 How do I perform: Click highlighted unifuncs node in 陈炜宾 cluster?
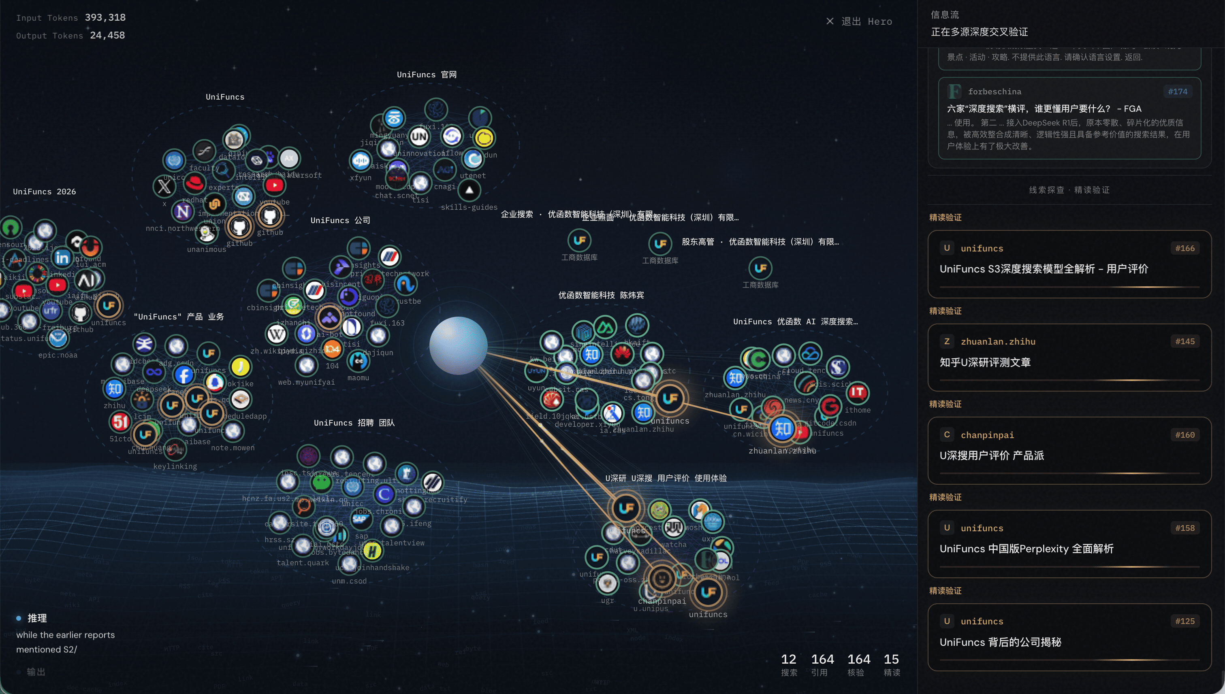pos(670,398)
